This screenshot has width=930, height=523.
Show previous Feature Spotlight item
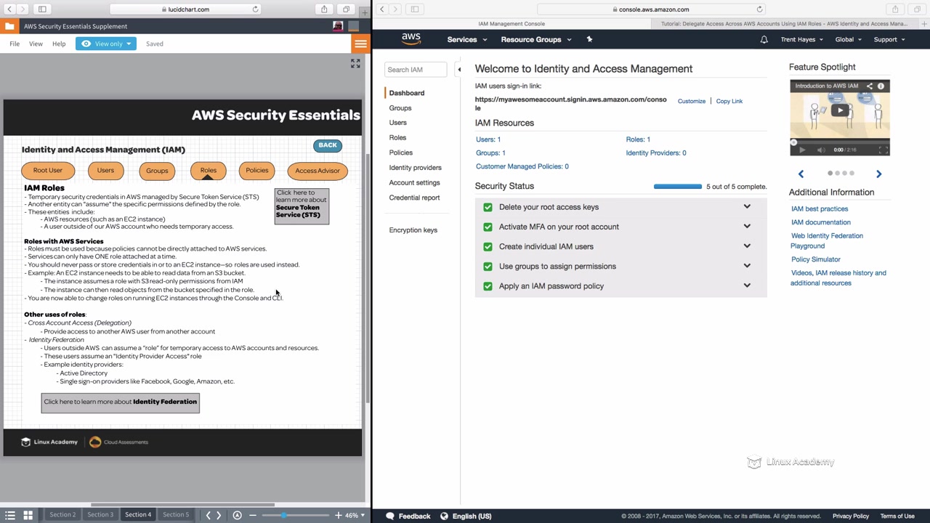coord(801,174)
